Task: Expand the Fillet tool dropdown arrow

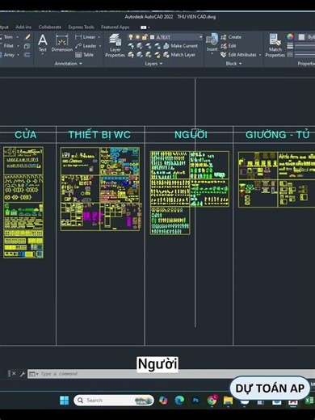Action: (19, 46)
